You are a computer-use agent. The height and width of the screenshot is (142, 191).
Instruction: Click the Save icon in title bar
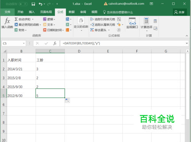[33, 4]
